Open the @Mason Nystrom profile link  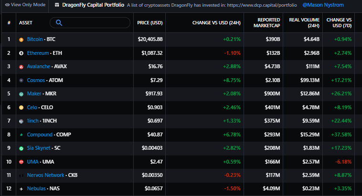coord(323,5)
